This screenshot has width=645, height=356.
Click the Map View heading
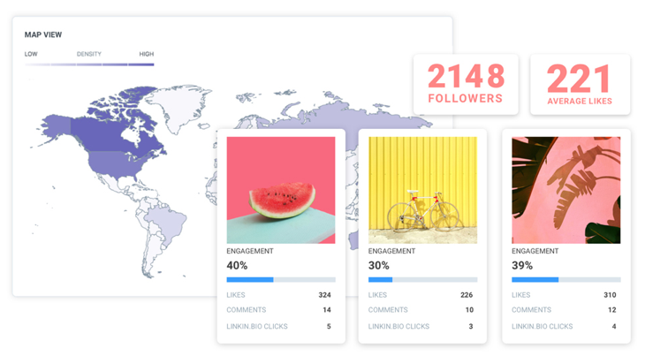click(x=43, y=34)
